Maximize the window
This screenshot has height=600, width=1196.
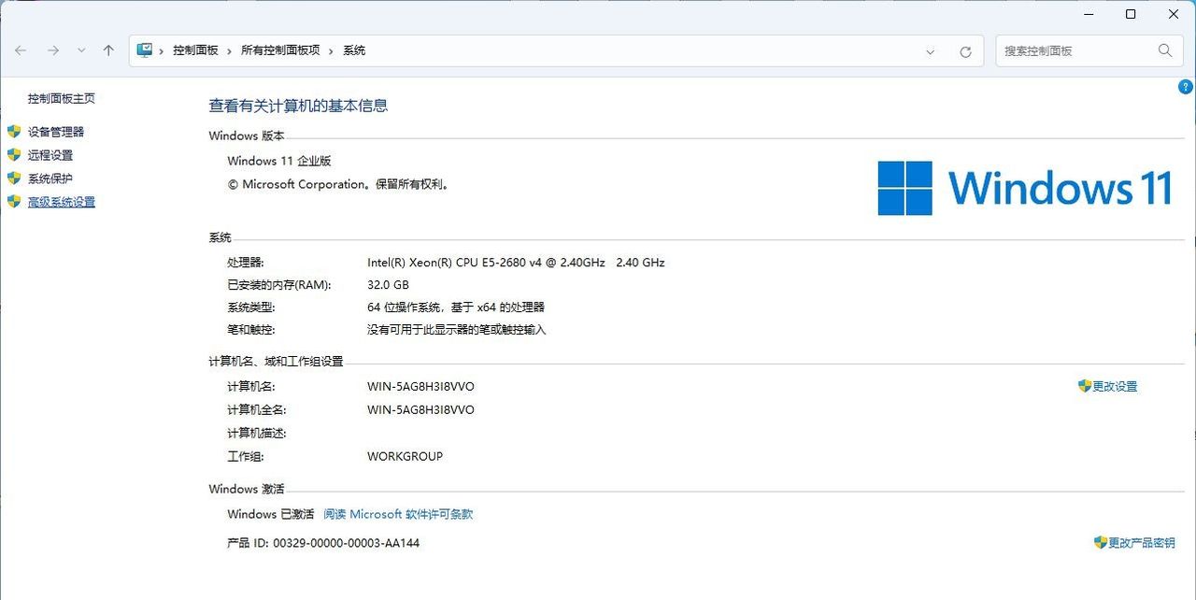pos(1131,14)
